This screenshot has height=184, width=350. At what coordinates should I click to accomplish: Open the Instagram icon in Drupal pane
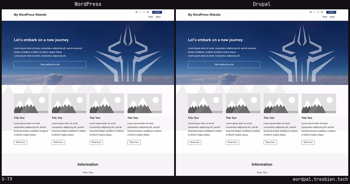pos(318,12)
